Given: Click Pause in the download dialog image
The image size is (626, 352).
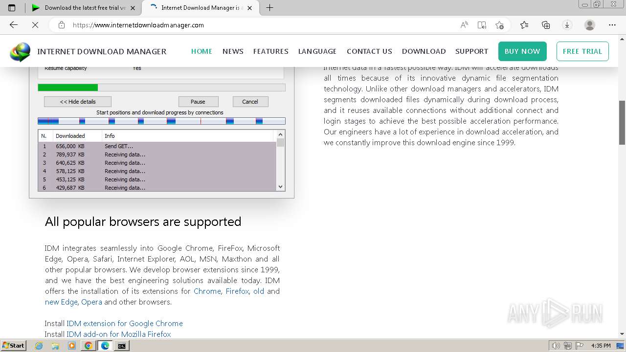Looking at the screenshot, I should point(198,102).
